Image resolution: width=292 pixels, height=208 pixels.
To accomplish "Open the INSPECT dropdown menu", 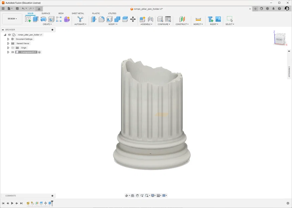I will coord(198,24).
